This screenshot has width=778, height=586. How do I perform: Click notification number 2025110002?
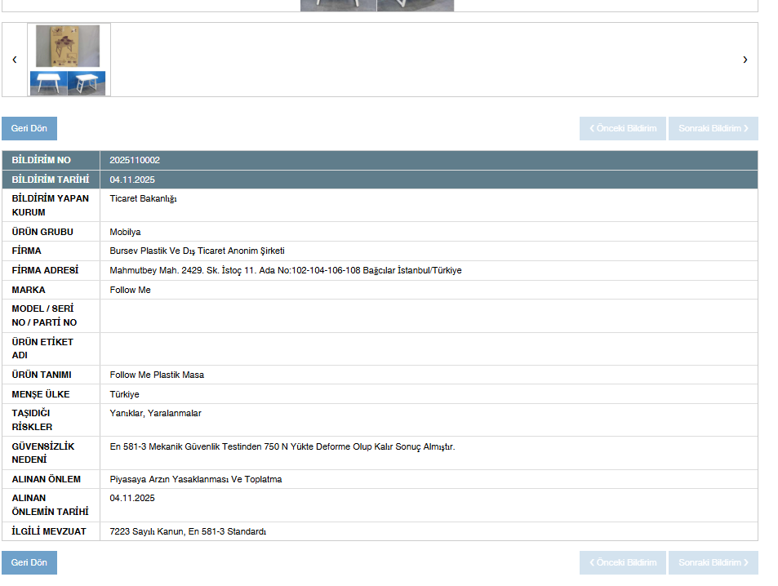(135, 161)
